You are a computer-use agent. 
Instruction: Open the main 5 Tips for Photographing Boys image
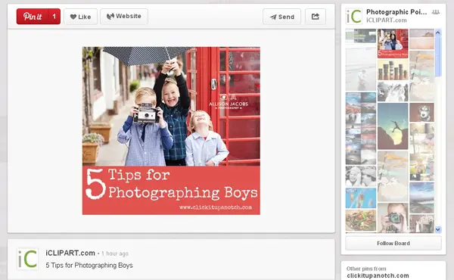coord(171,131)
